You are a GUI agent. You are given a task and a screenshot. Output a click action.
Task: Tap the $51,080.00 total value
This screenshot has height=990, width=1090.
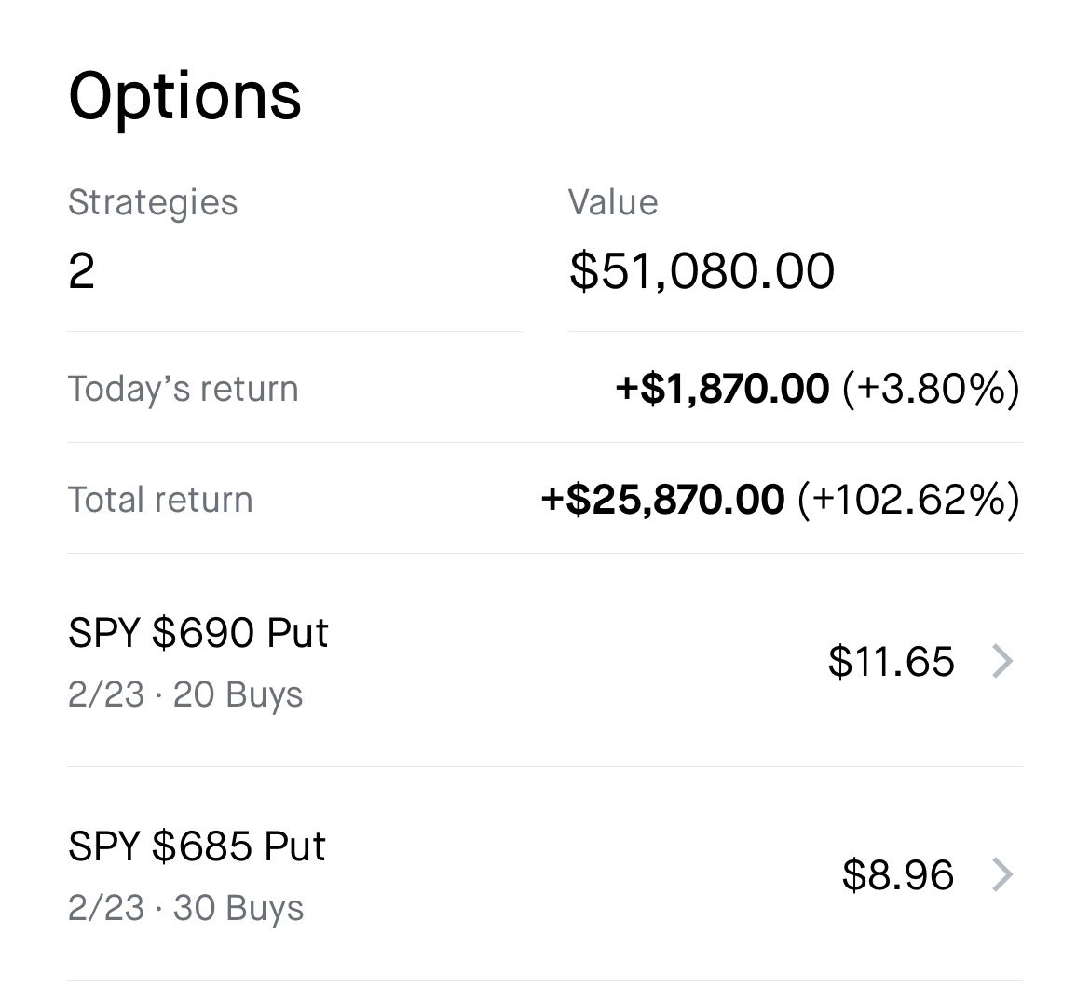pos(702,271)
